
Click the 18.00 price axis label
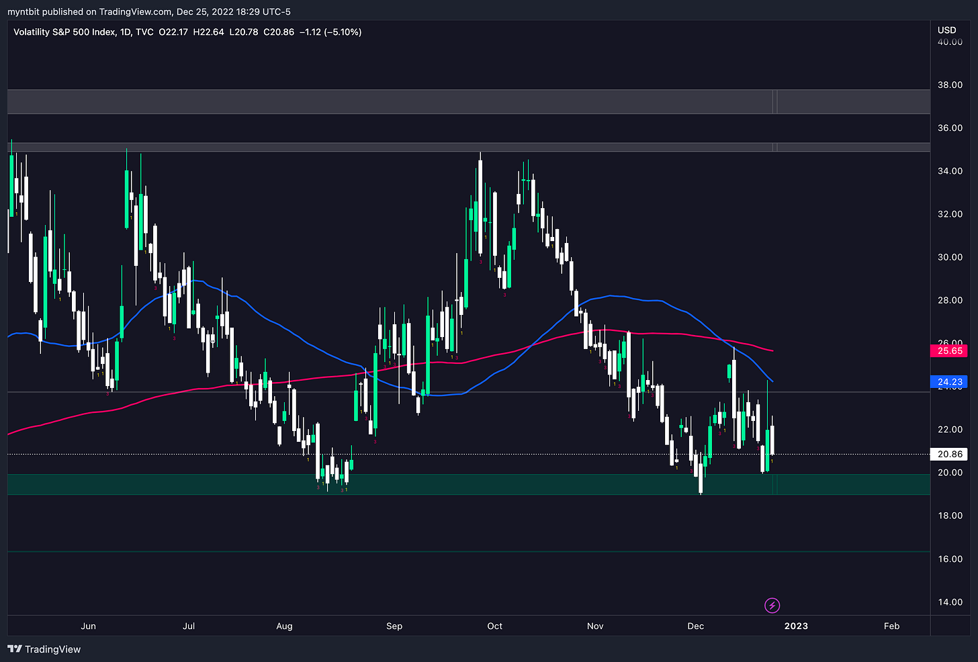coord(950,515)
